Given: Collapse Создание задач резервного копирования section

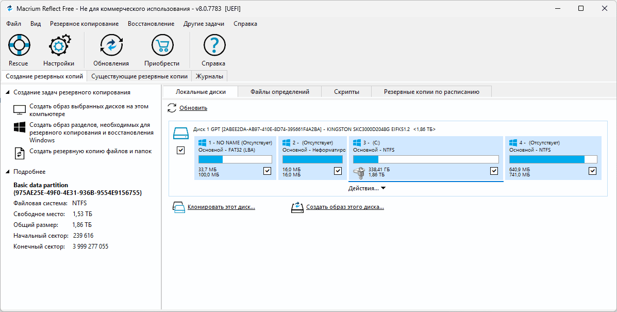Looking at the screenshot, I should click(8, 92).
